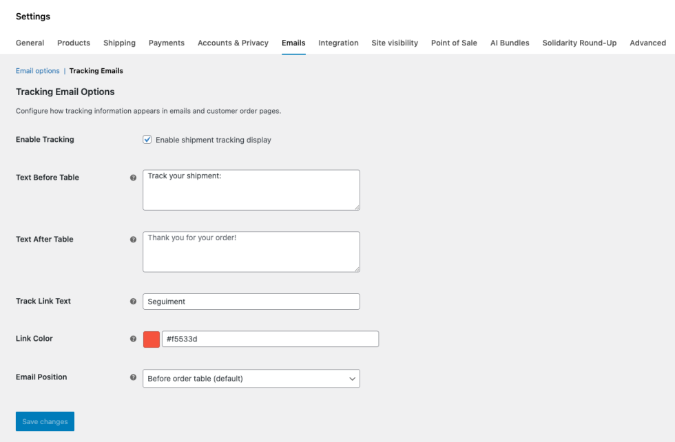Image resolution: width=675 pixels, height=442 pixels.
Task: Click help icon beside Link Color
Action: tap(133, 339)
